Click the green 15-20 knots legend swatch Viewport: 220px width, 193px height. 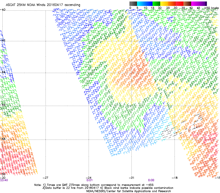tap(156, 4)
